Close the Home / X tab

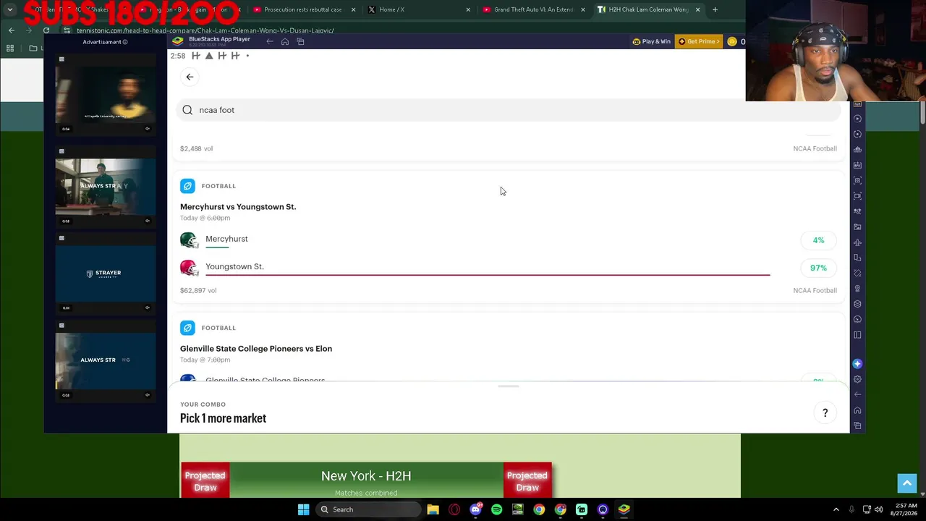468,9
